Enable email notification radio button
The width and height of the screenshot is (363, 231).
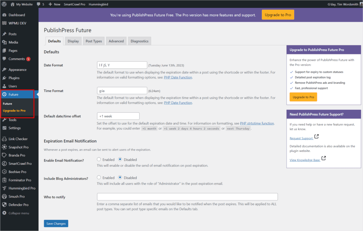click(99, 160)
